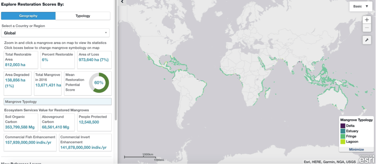
Task: Select the Soil Organic Carbon box
Action: point(21,122)
